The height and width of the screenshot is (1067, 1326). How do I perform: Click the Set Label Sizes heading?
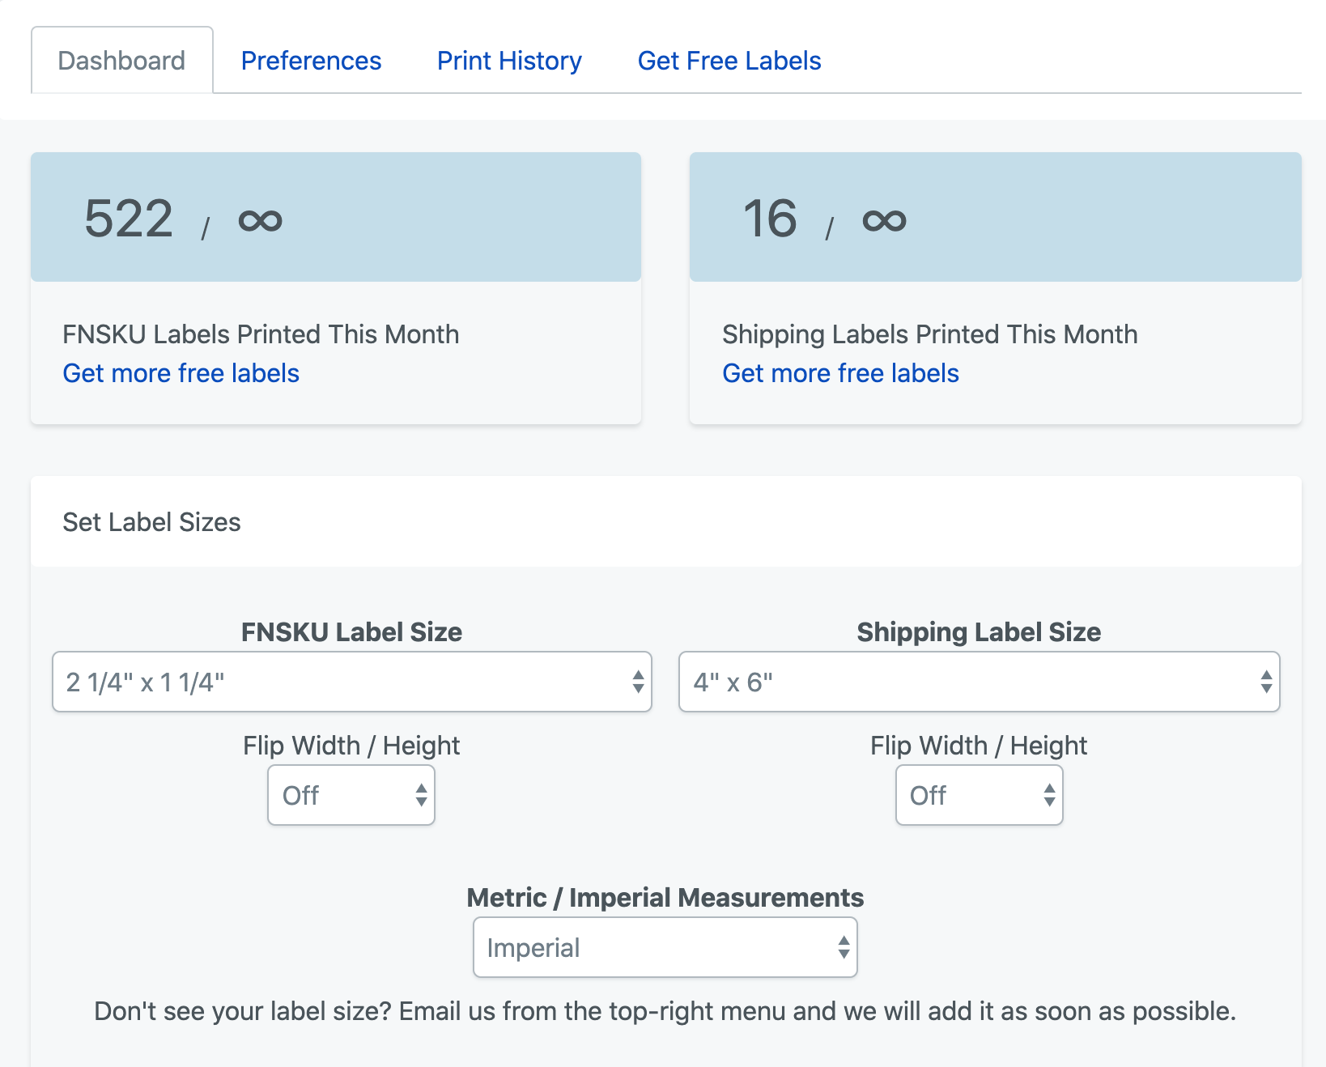click(x=152, y=522)
